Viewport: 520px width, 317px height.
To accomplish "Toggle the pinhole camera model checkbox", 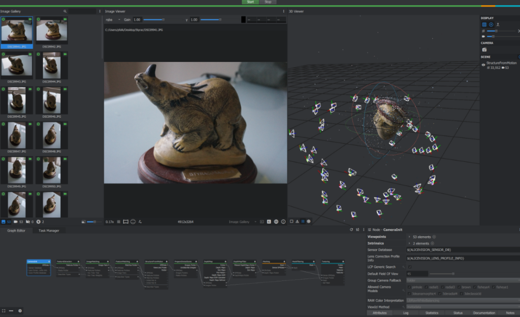I will 409,287.
